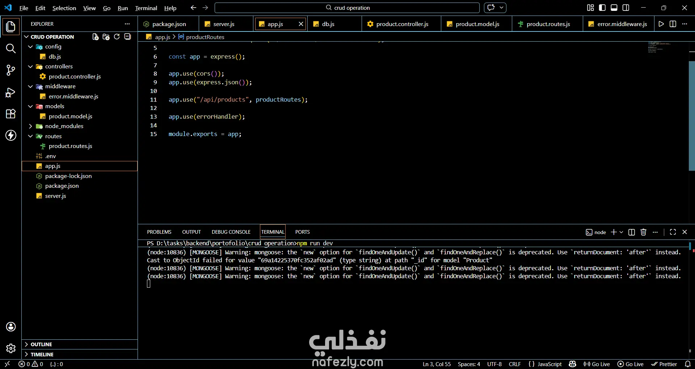Viewport: 695px width, 369px height.
Task: Go forward in navigation history
Action: coord(205,8)
